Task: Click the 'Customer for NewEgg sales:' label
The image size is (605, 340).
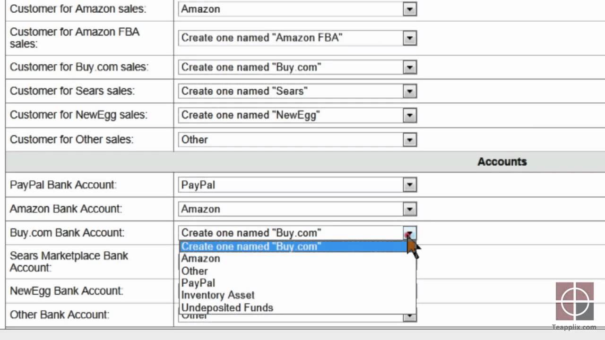Action: click(78, 115)
